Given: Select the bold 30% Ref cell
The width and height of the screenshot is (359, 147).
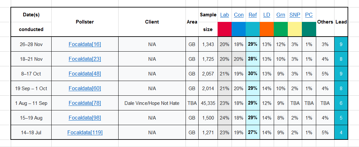Looking at the screenshot, I should (x=253, y=74).
